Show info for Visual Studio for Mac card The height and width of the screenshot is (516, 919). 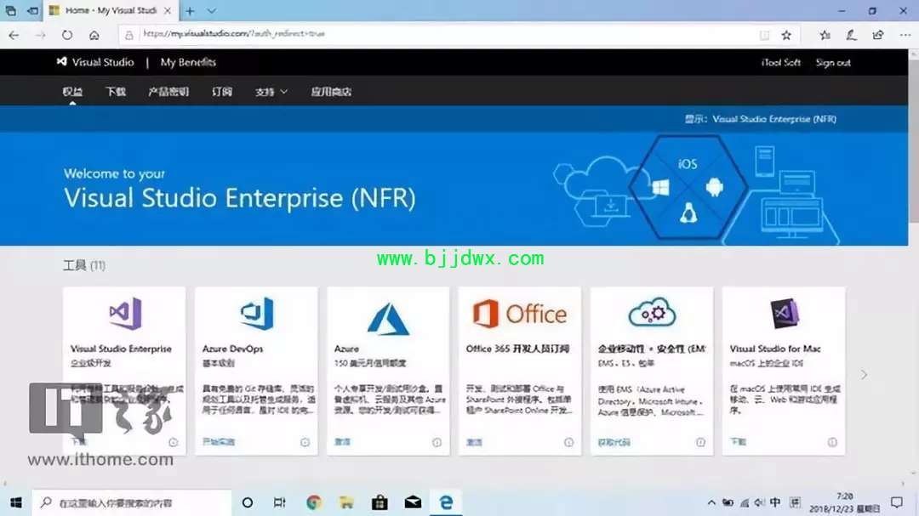click(x=832, y=443)
